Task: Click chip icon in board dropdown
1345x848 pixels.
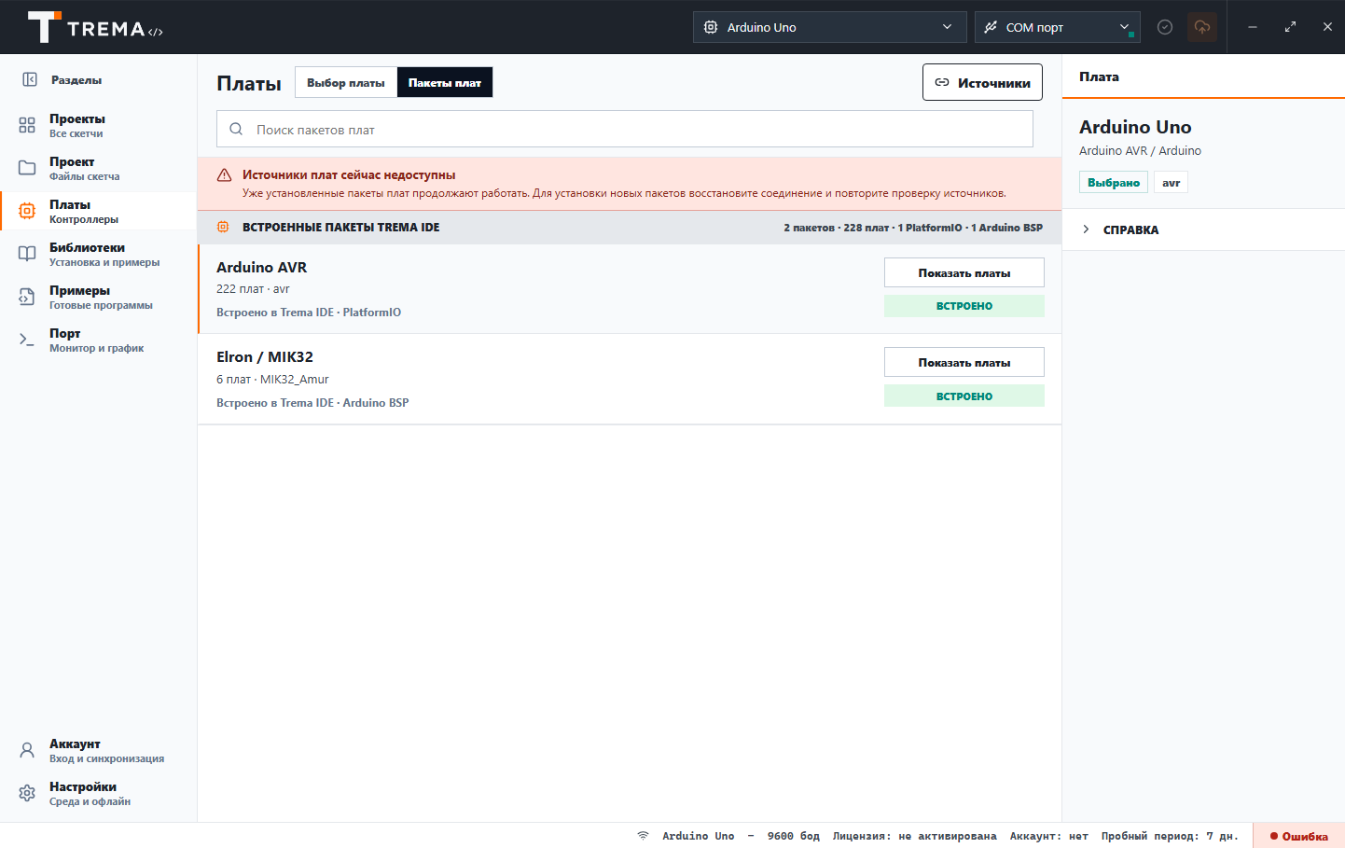Action: pos(711,27)
